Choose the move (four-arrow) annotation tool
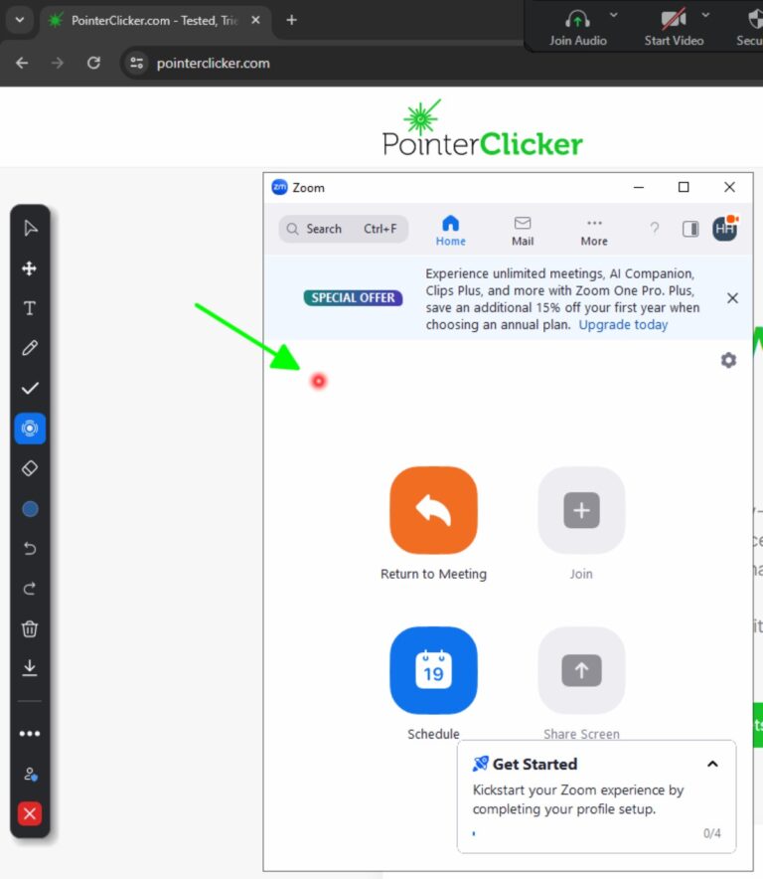 coord(30,268)
